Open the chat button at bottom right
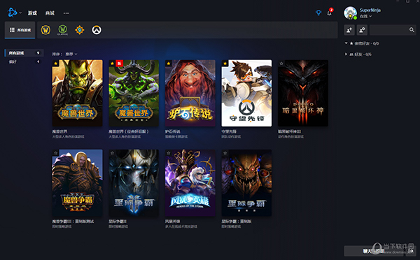Image resolution: width=420 pixels, height=260 pixels. pyautogui.click(x=374, y=251)
